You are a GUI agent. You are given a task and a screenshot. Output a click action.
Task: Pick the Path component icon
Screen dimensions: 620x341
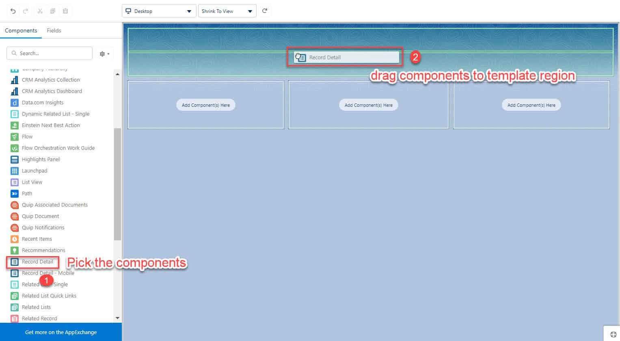click(x=15, y=194)
